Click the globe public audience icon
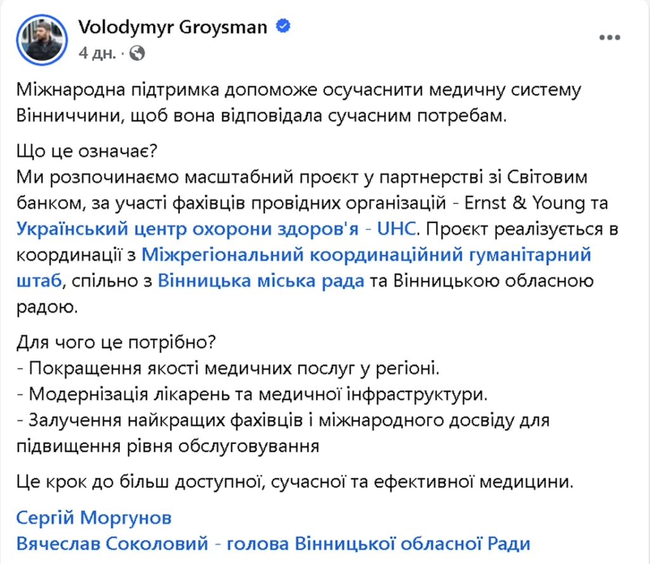Image resolution: width=650 pixels, height=564 pixels. point(136,53)
